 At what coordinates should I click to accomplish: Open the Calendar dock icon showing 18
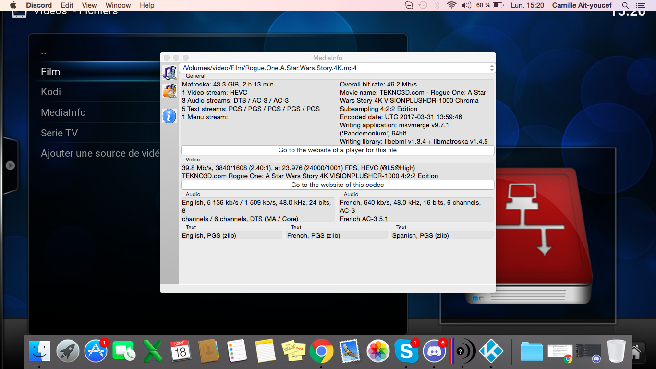[x=181, y=351]
